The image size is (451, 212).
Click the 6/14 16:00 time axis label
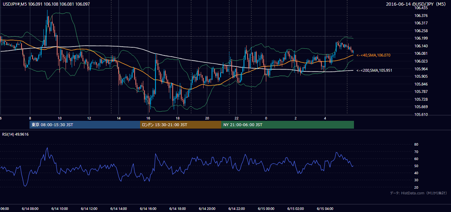pyautogui.click(x=148, y=209)
